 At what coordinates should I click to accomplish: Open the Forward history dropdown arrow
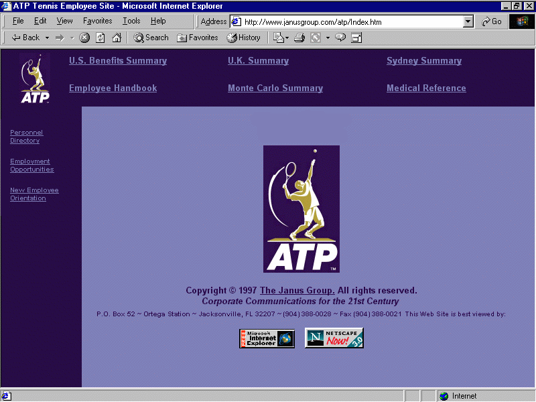72,38
